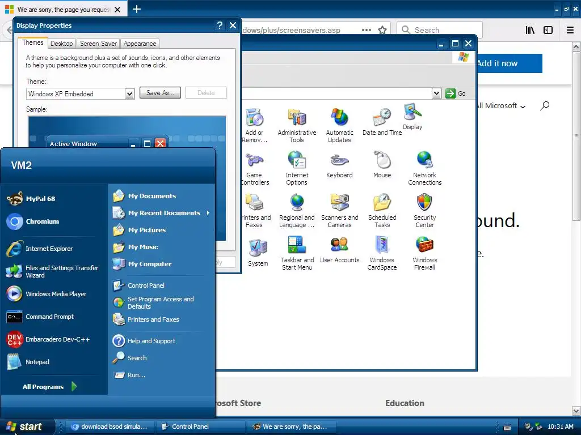
Task: Open Security Center icon
Action: coord(424,211)
